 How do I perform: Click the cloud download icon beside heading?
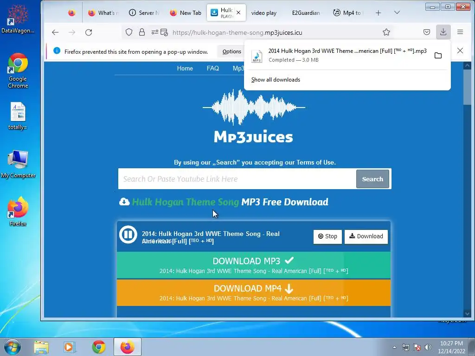[x=124, y=202]
